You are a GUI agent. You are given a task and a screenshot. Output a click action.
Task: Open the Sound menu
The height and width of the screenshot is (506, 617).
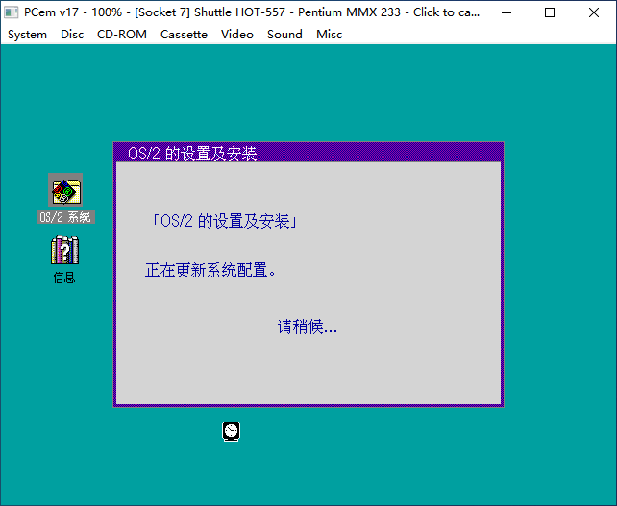click(284, 35)
